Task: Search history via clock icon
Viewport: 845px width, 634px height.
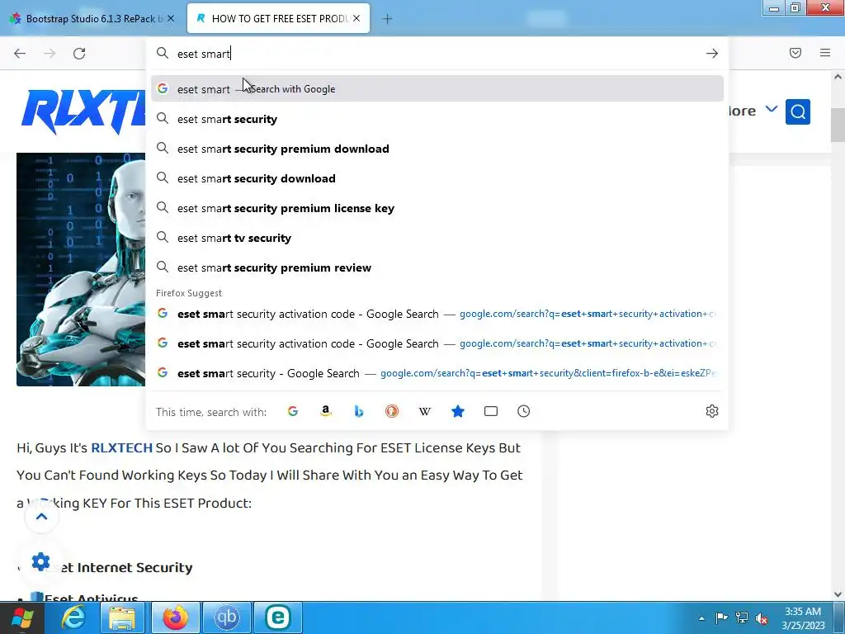Action: coord(524,411)
